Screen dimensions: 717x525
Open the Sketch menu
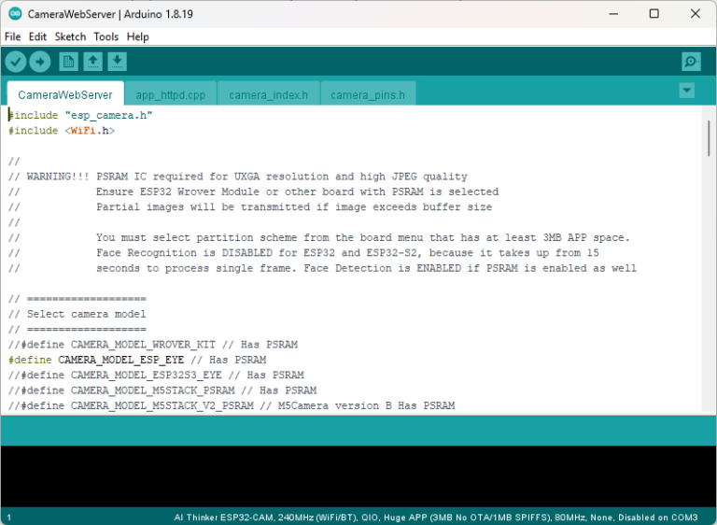[x=70, y=36]
